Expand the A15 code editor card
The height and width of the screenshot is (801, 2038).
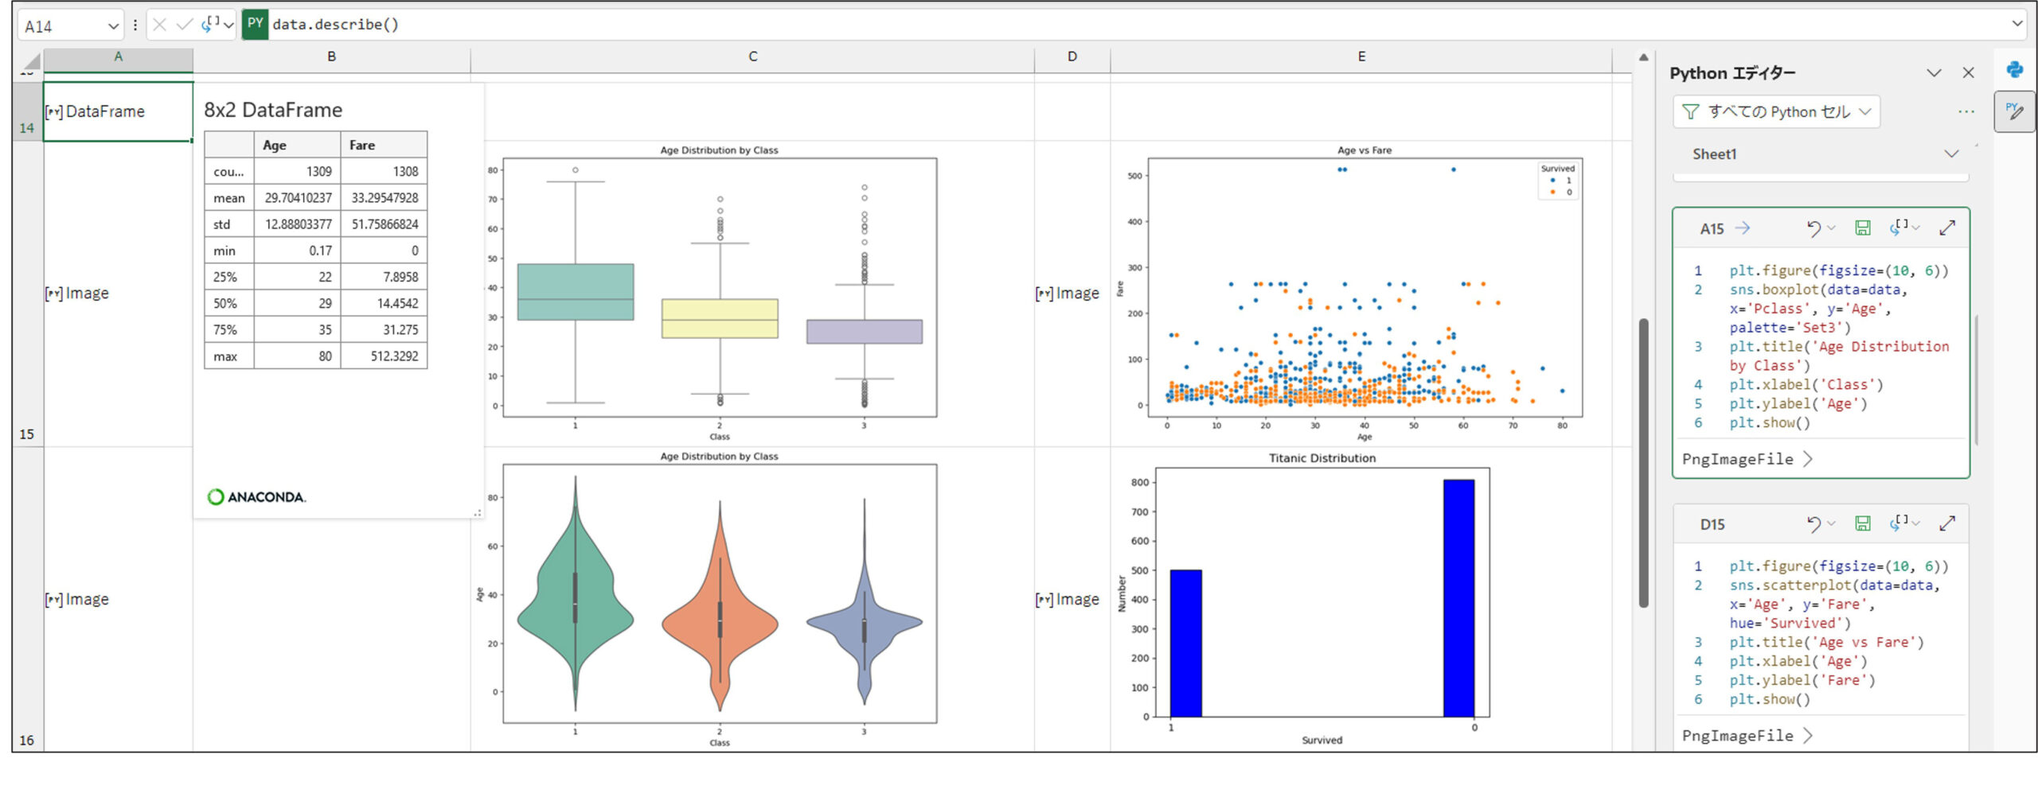tap(1946, 228)
